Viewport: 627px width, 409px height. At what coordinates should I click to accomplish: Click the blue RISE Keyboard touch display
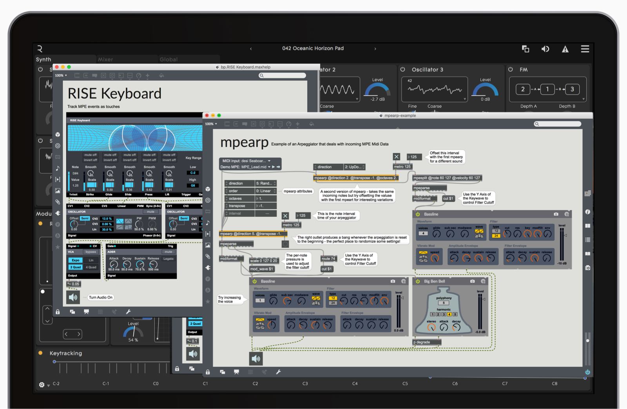(x=135, y=138)
